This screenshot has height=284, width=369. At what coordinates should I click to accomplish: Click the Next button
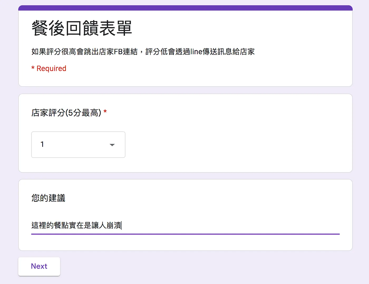(x=39, y=266)
